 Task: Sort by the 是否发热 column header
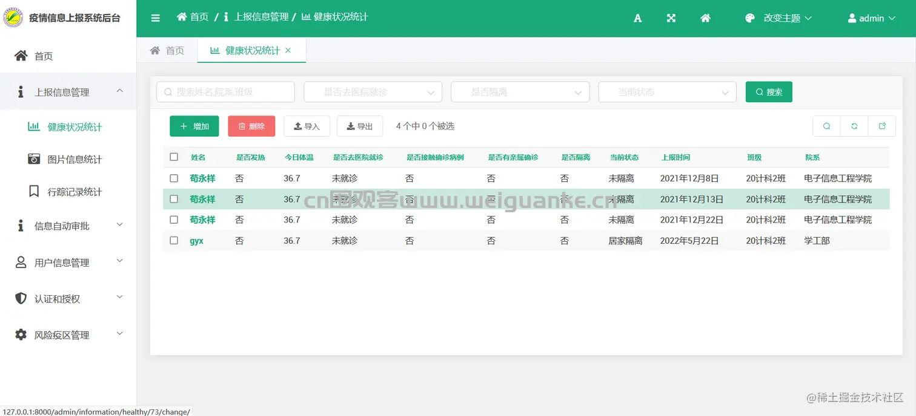coord(251,157)
